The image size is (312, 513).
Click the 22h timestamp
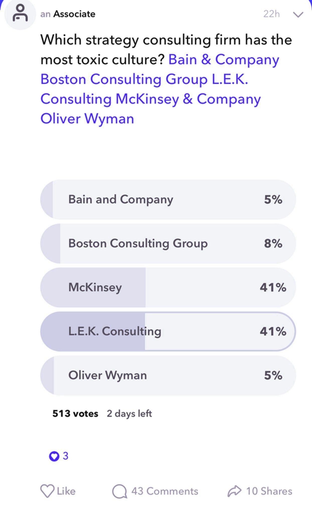click(271, 14)
